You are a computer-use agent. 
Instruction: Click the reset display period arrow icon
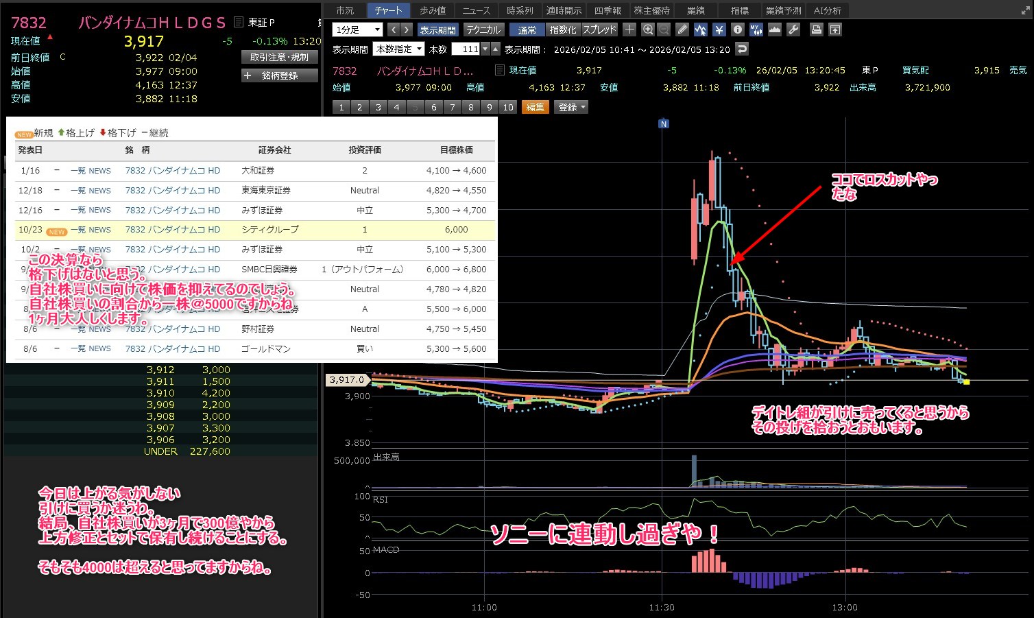[741, 49]
